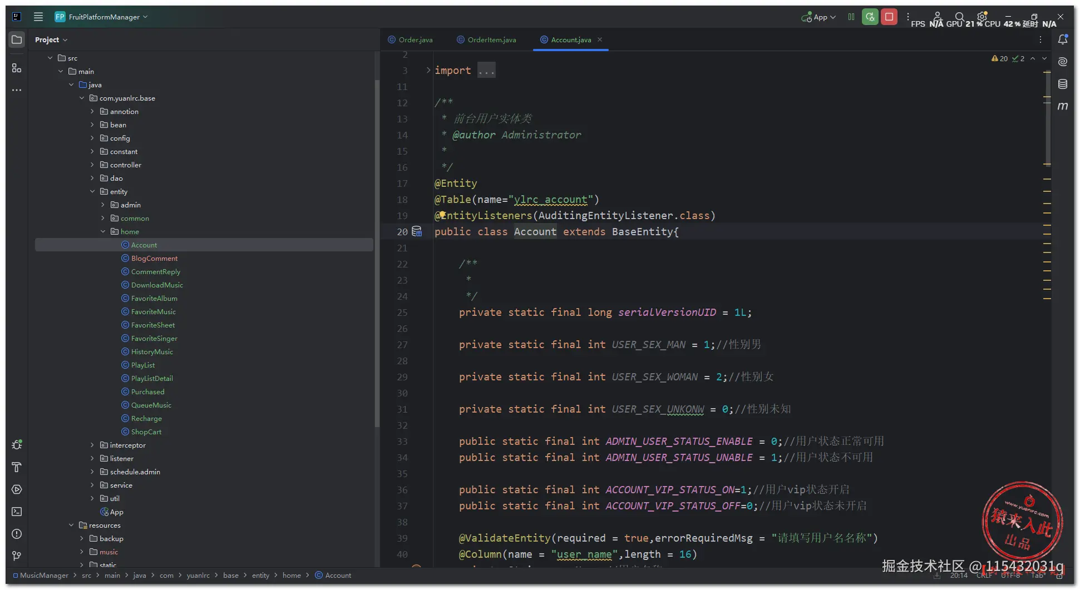Click the yuanlrc breadcrumb
This screenshot has height=590, width=1080.
point(198,575)
